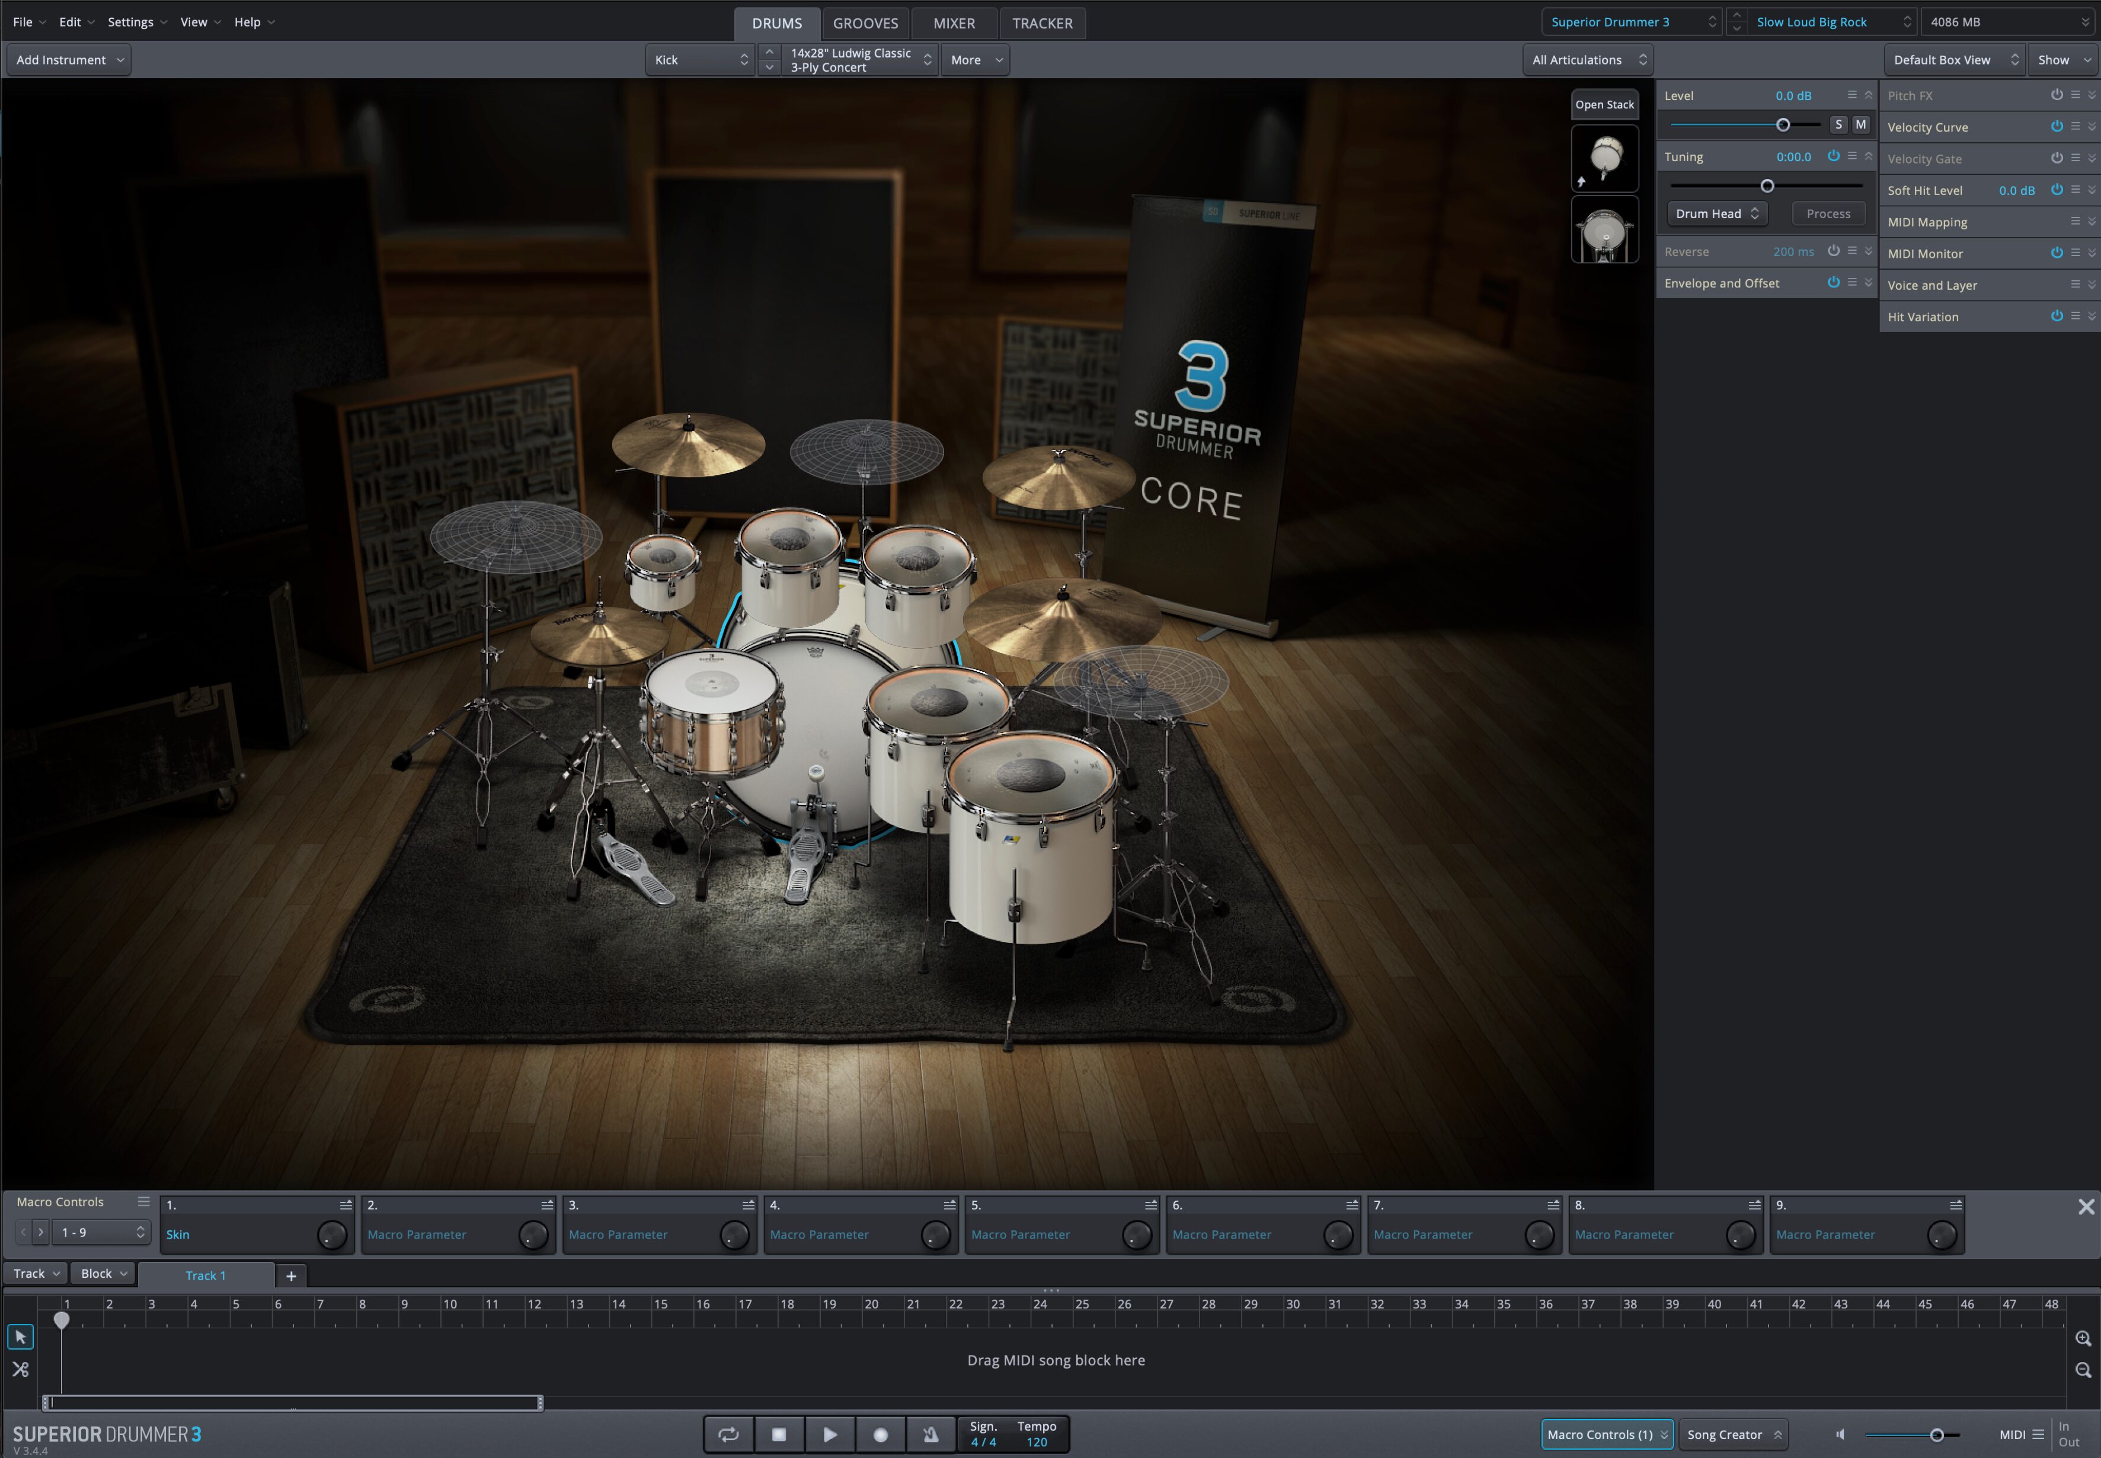Open the All Articulations dropdown
This screenshot has height=1458, width=2101.
coord(1588,59)
